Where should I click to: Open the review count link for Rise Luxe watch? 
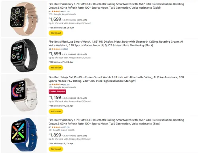click(66, 49)
